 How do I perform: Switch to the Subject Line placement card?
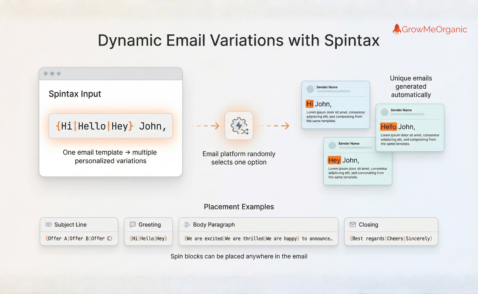tap(79, 232)
